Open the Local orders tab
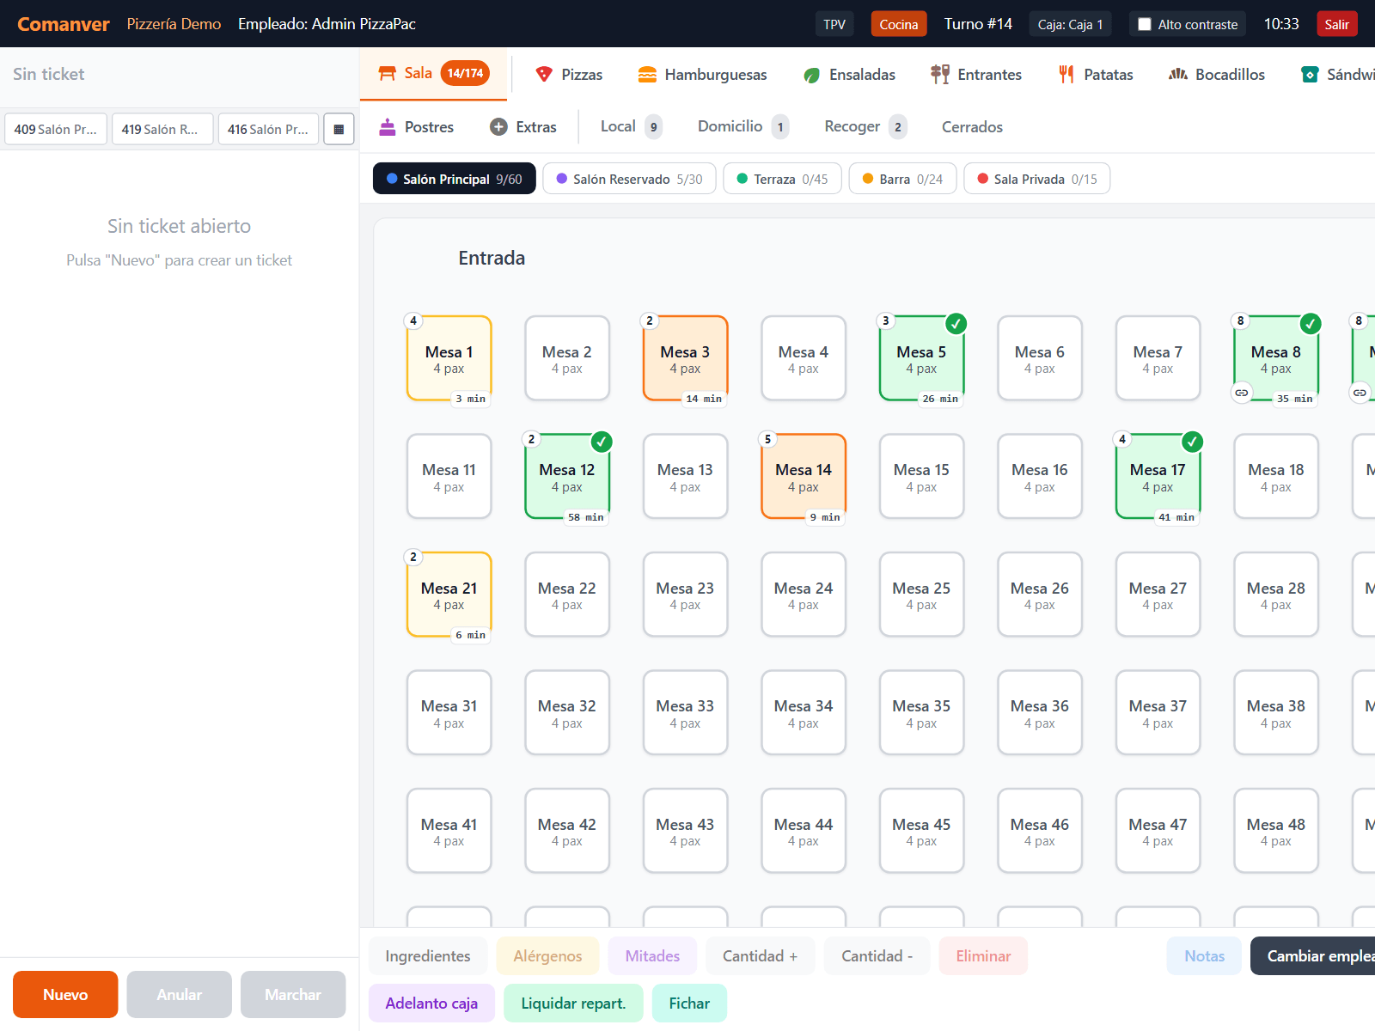Screen dimensions: 1375x1031 (x=632, y=127)
